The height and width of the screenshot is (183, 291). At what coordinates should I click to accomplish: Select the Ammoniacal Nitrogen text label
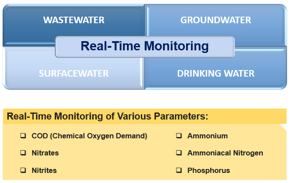tap(225, 153)
